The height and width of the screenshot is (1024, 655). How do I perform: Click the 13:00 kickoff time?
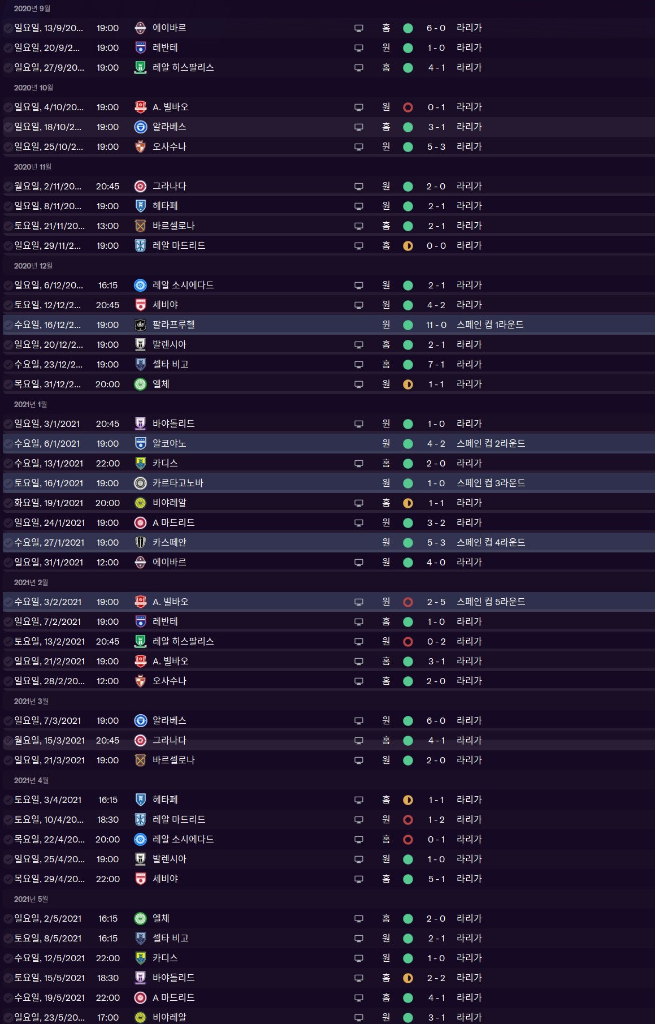(107, 226)
